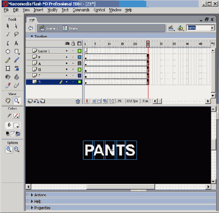The height and width of the screenshot is (213, 219).
Task: Toggle lock dot for layer N
Action: [73, 69]
